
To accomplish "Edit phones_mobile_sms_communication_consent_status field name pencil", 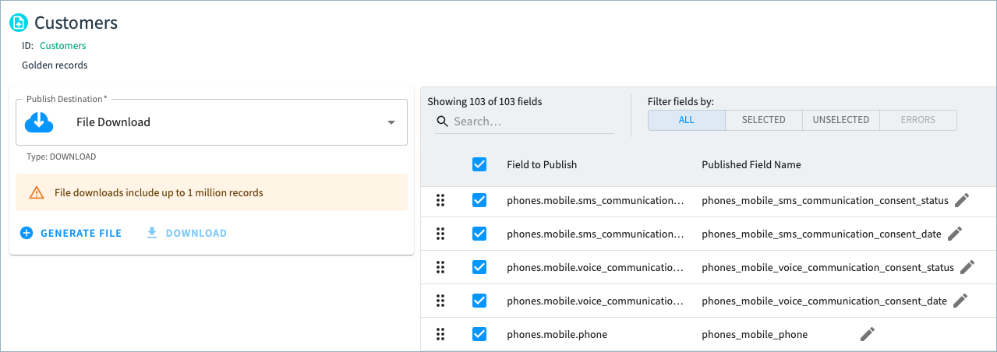I will (962, 200).
